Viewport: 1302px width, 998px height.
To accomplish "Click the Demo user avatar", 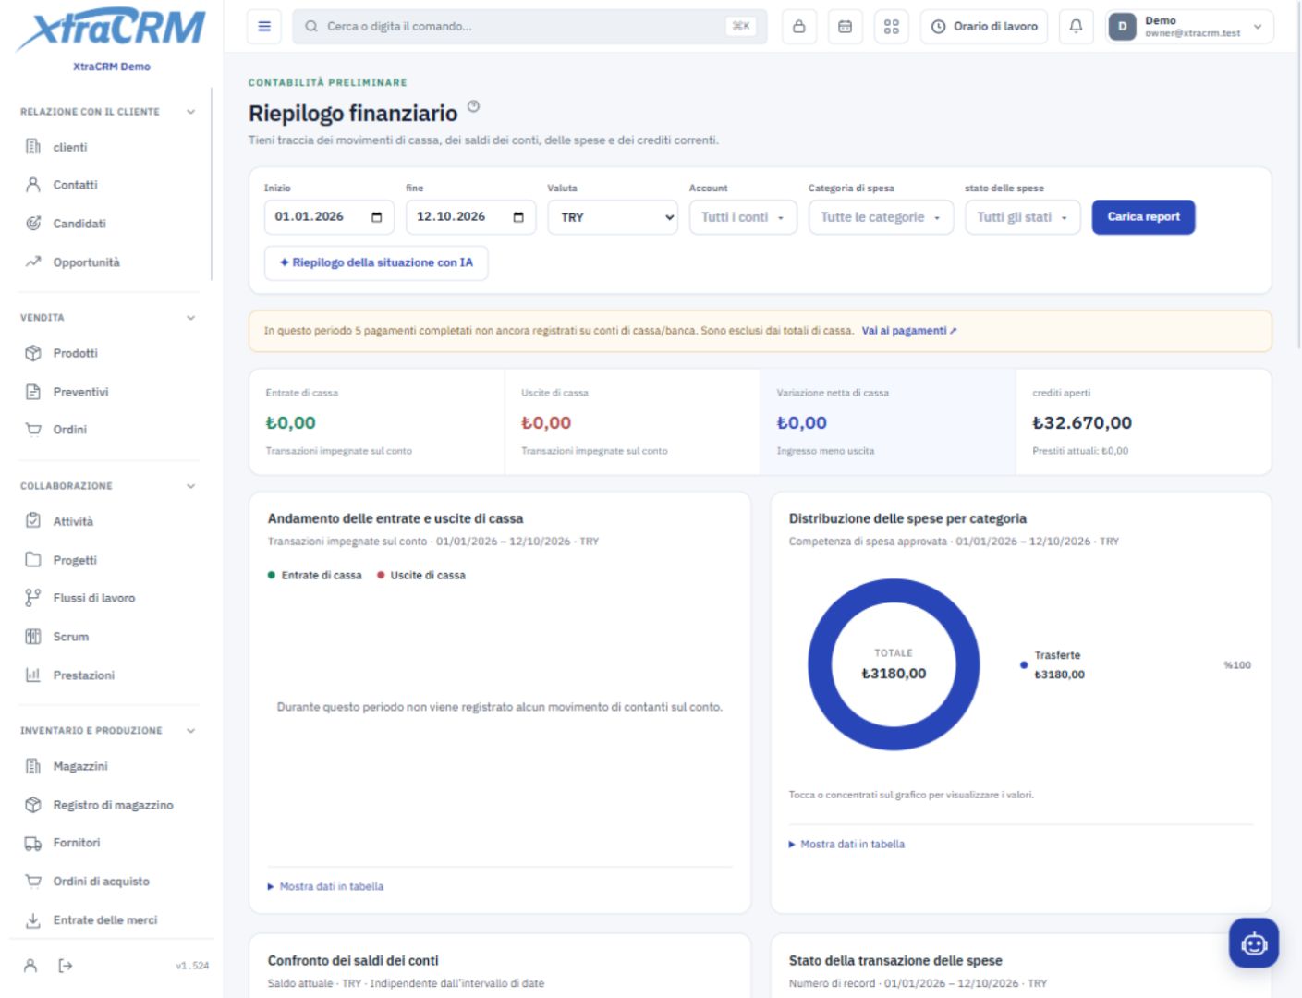I will coord(1122,27).
